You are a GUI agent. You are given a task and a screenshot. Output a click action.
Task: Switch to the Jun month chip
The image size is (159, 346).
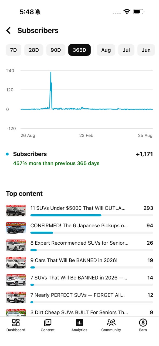tap(146, 50)
